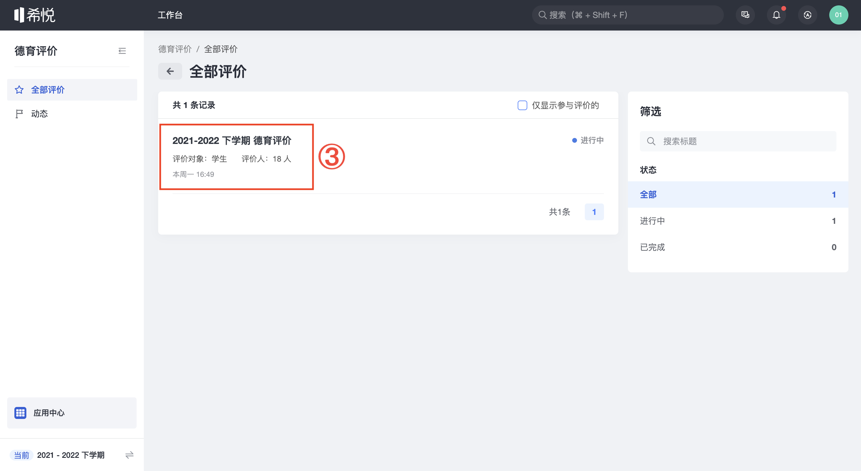Click the 希悦 logo icon

(x=34, y=15)
